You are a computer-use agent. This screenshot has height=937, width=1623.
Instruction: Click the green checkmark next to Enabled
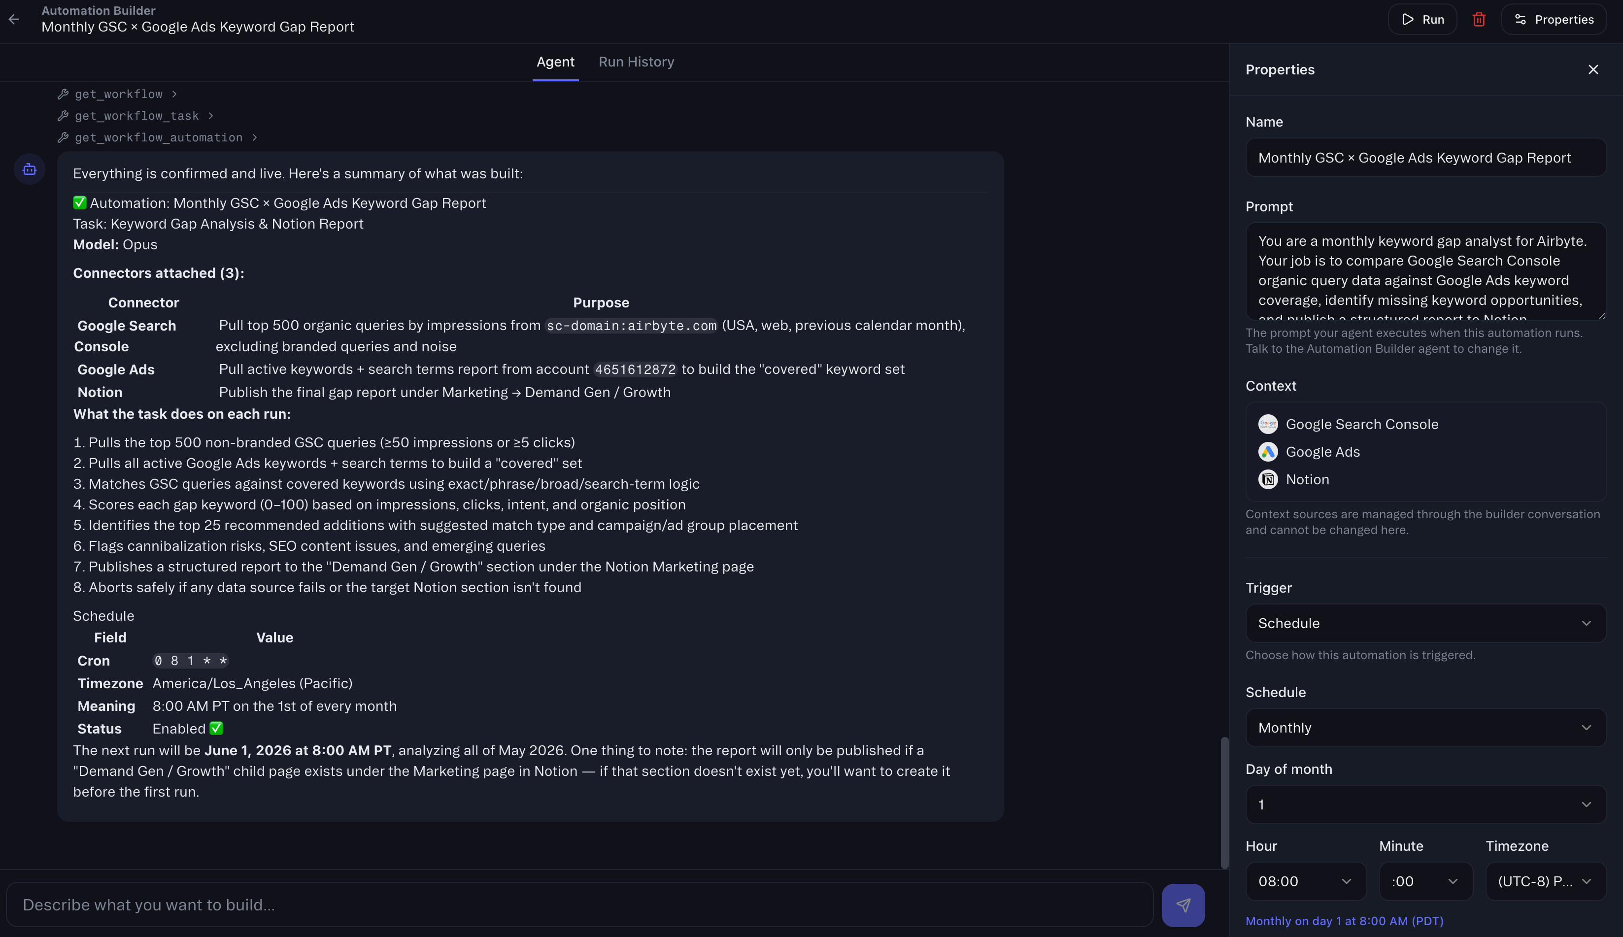[x=216, y=729]
